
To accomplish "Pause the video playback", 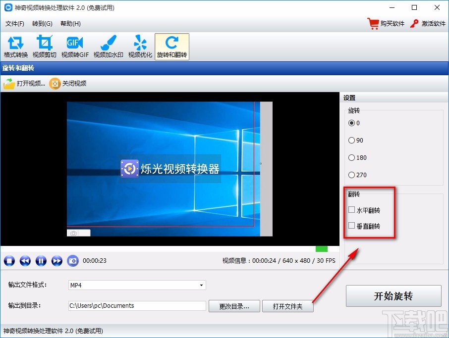I will tap(41, 261).
